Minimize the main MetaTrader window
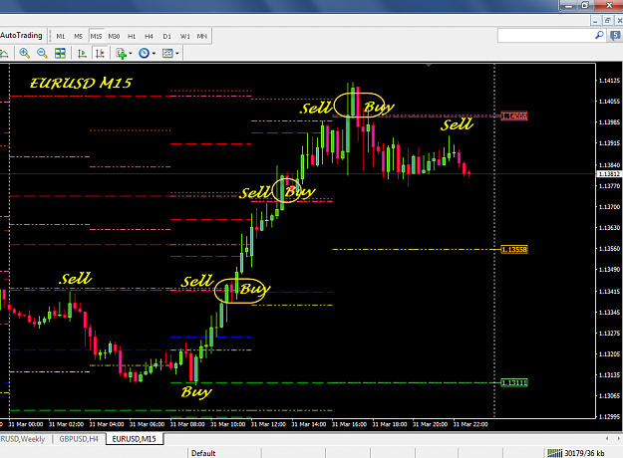 click(569, 5)
